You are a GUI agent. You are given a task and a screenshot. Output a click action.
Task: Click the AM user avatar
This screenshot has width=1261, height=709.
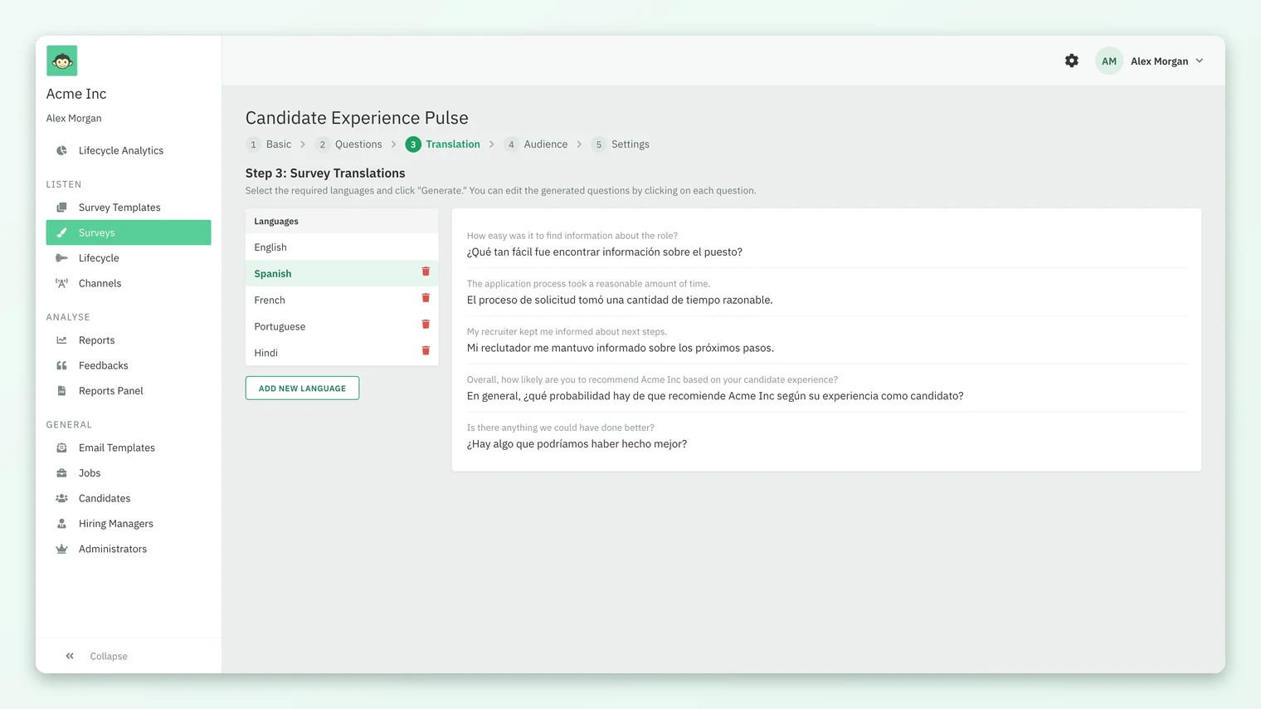click(x=1109, y=61)
